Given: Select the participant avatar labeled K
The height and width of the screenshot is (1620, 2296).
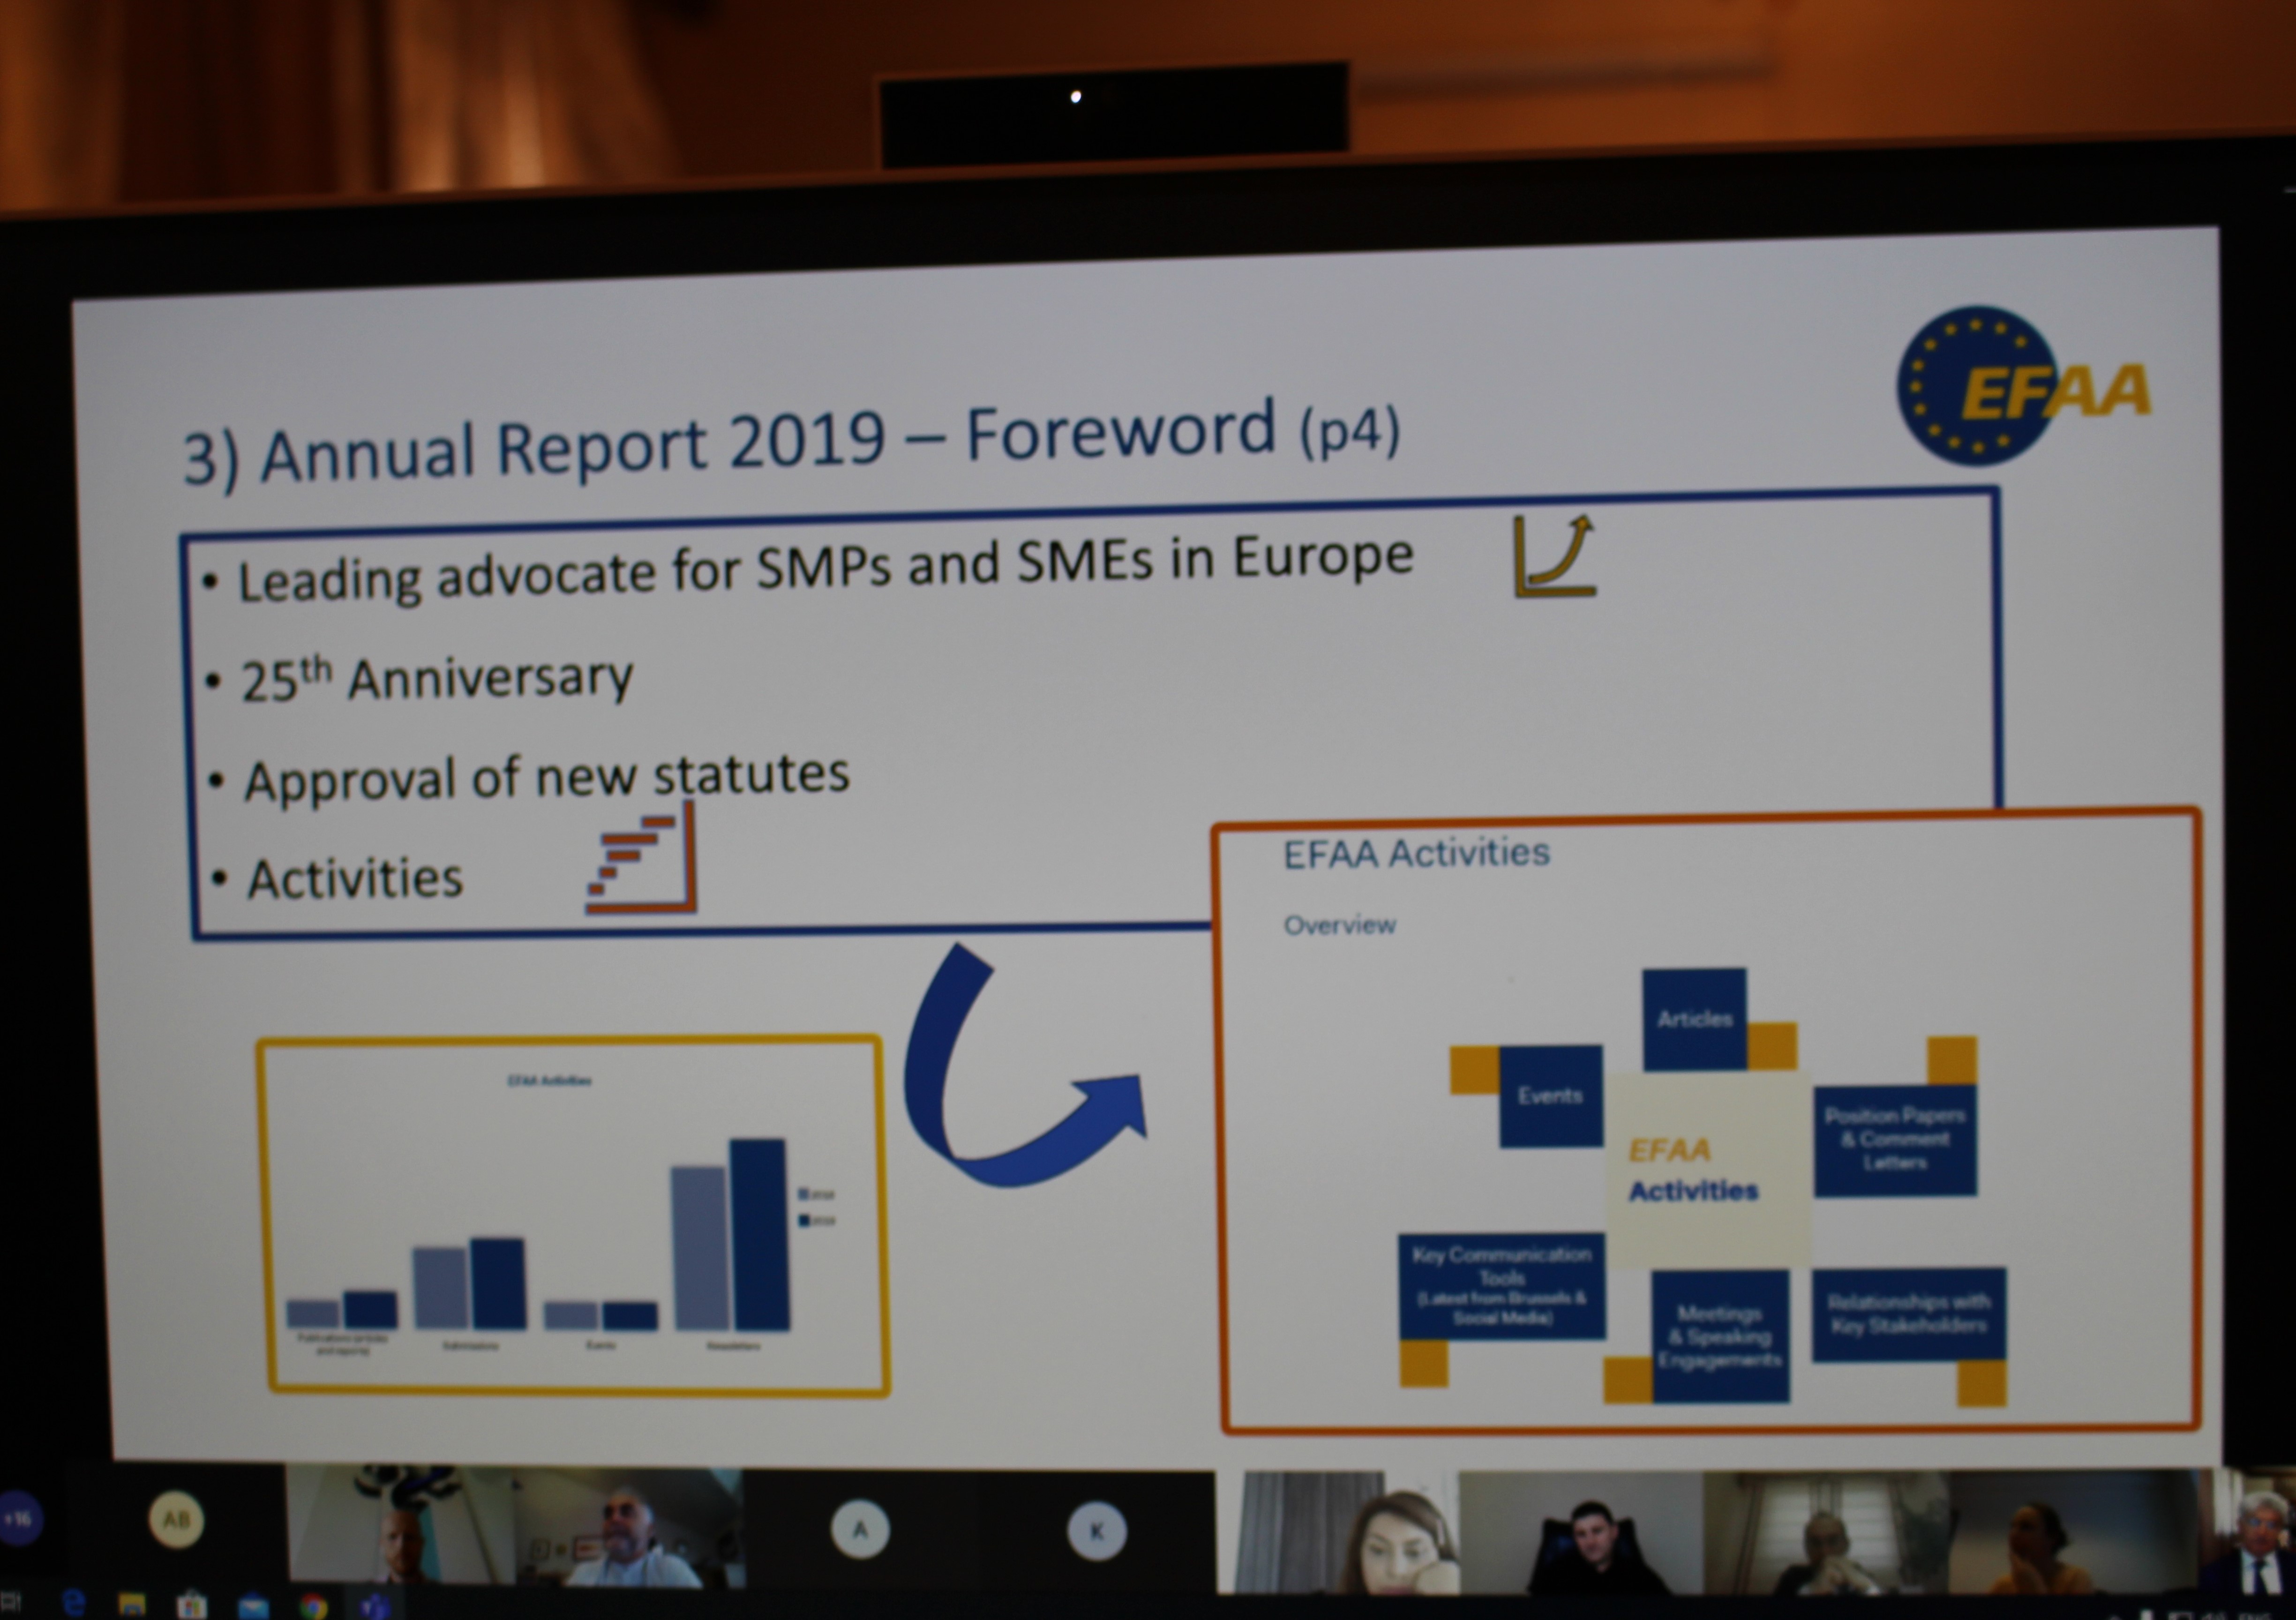Looking at the screenshot, I should coord(1096,1531).
